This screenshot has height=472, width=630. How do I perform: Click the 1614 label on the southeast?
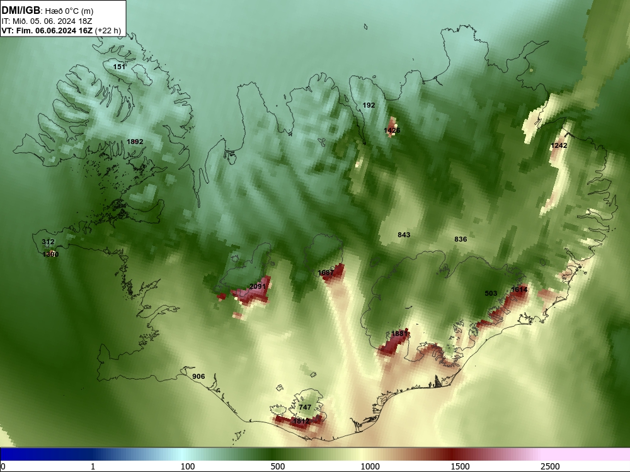pyautogui.click(x=519, y=289)
